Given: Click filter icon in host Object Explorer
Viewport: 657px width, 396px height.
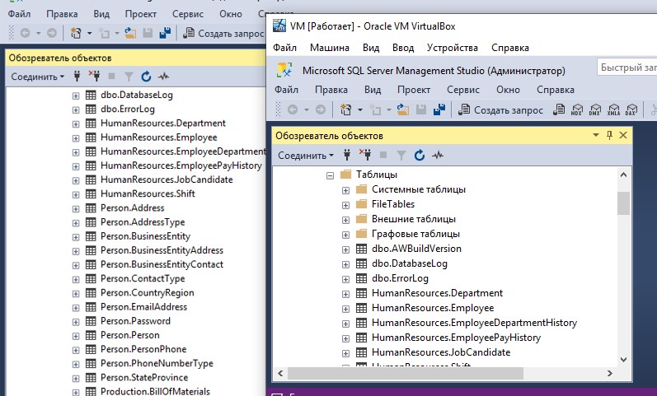Looking at the screenshot, I should tap(129, 77).
